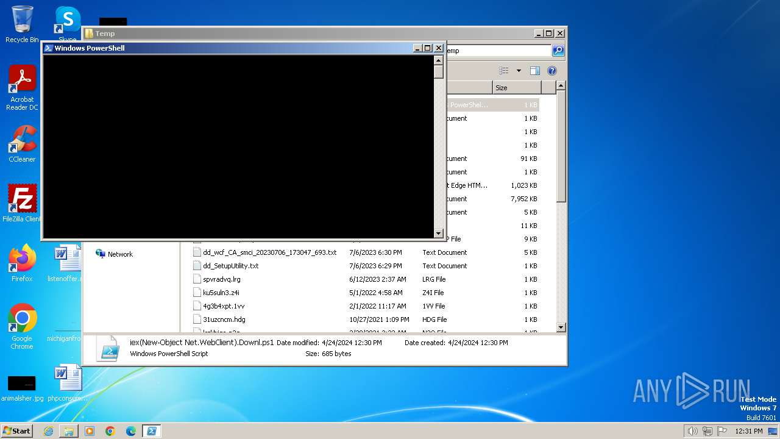Click the Show desktop button

pyautogui.click(x=773, y=431)
